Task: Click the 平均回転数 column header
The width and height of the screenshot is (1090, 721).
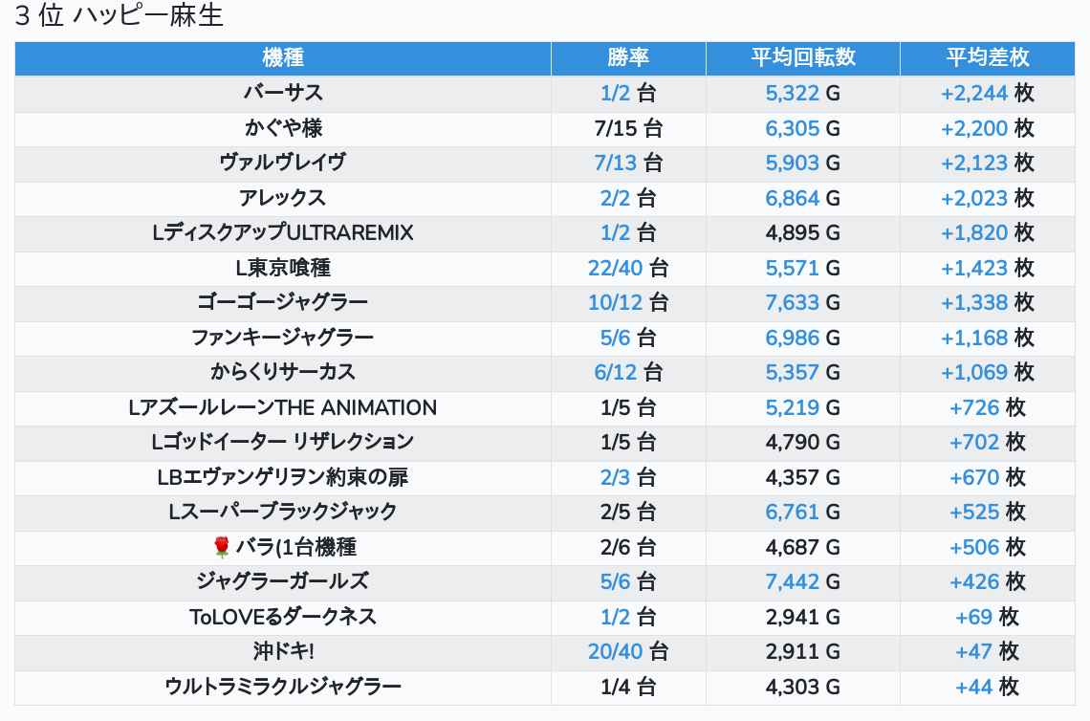Action: point(803,57)
